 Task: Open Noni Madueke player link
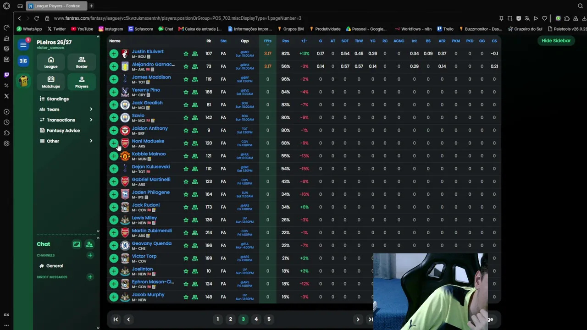tap(148, 141)
